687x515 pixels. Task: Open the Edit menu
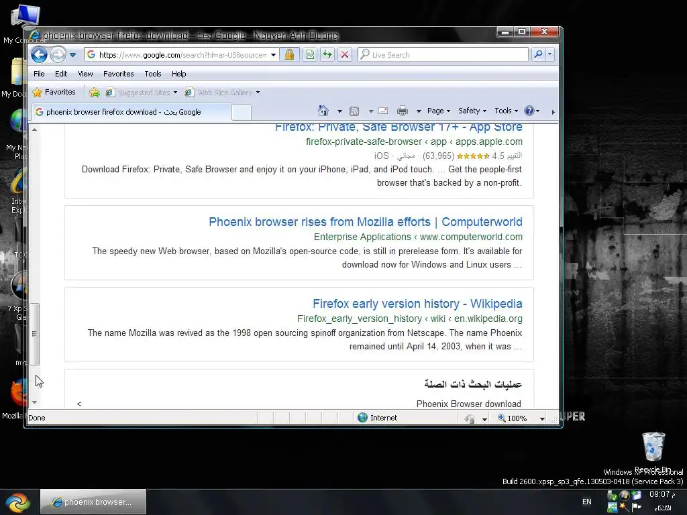click(x=61, y=74)
